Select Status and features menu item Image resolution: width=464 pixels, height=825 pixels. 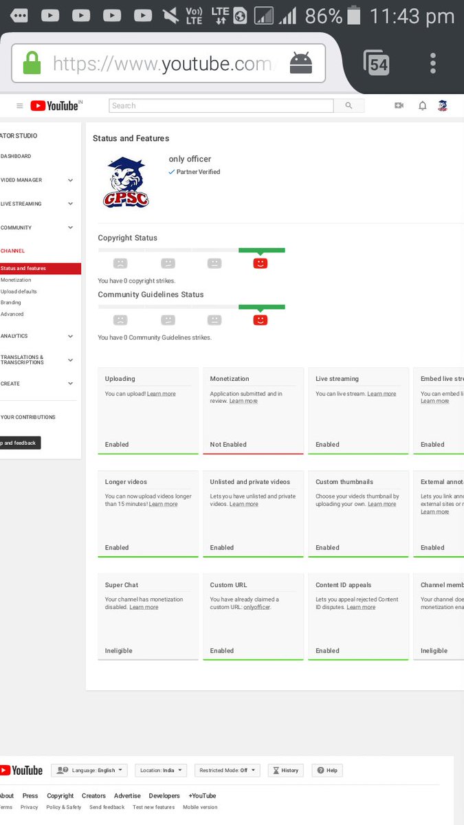[41, 269]
